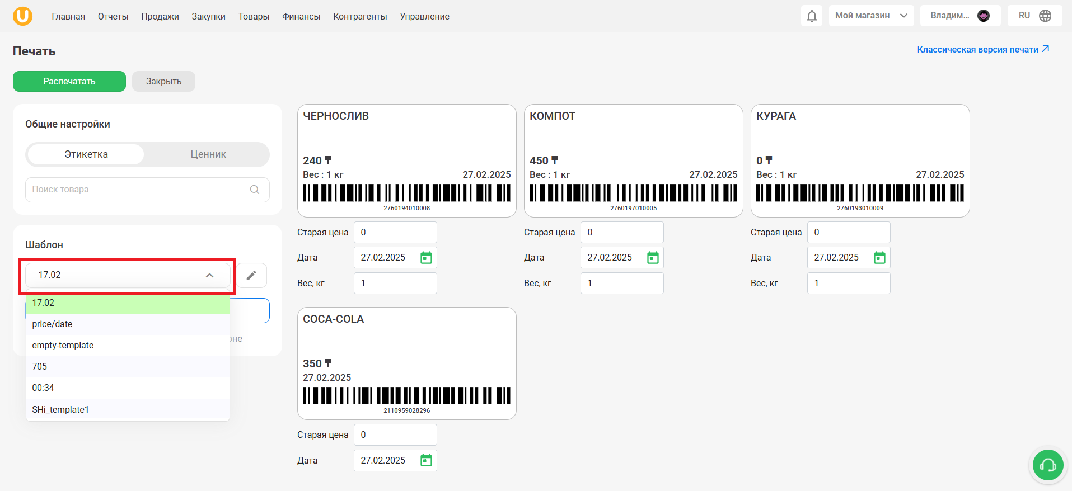Click the ЧЕРНОСЛИВ label preview
The height and width of the screenshot is (491, 1072).
[407, 161]
